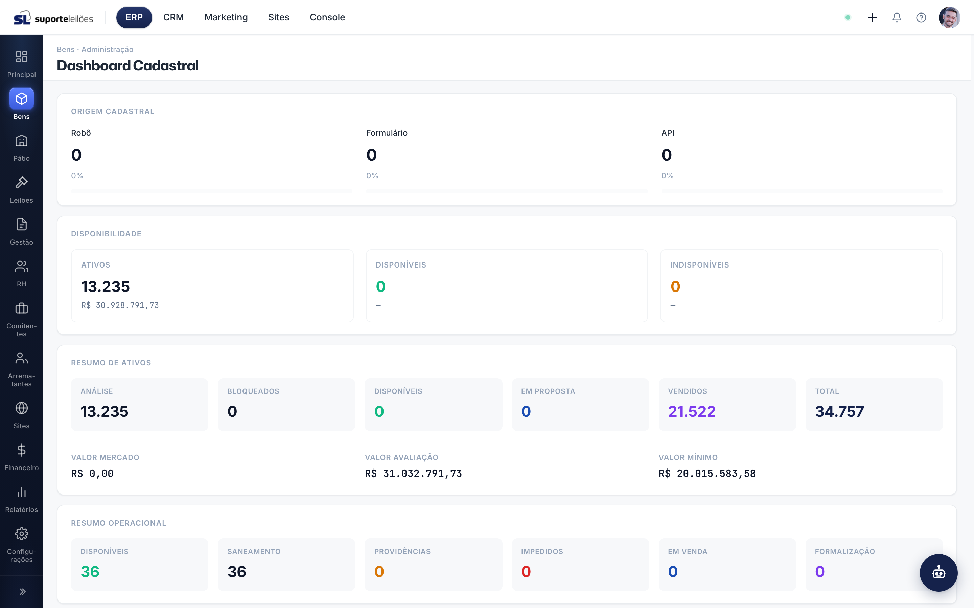The image size is (974, 608).
Task: Click the Bens breadcrumb link
Action: pos(66,49)
